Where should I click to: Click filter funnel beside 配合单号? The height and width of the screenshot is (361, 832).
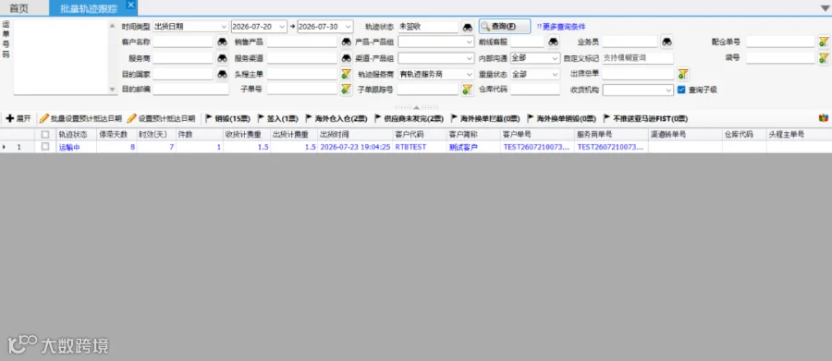pos(823,42)
